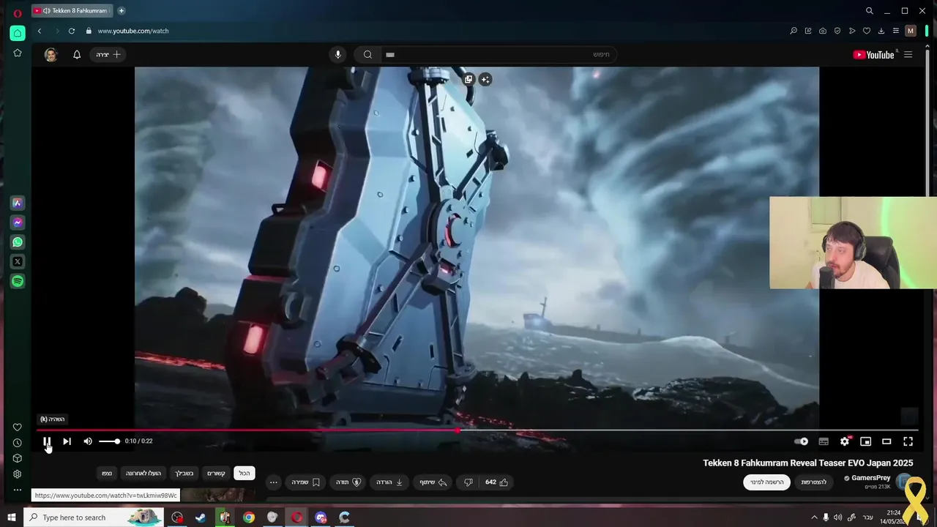Click the Download (הורדה) button
The image size is (937, 527).
[390, 482]
